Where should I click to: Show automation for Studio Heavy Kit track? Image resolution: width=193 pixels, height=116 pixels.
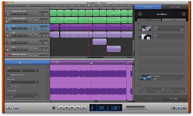pyautogui.click(x=26, y=14)
